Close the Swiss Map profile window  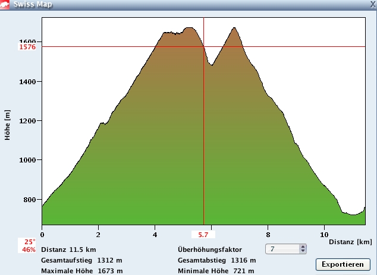[372, 5]
